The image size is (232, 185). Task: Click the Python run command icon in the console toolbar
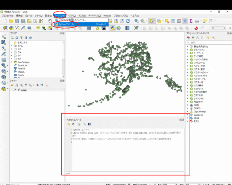pyautogui.click(x=73, y=124)
